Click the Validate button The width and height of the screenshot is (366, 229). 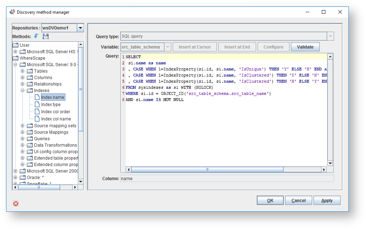[305, 47]
